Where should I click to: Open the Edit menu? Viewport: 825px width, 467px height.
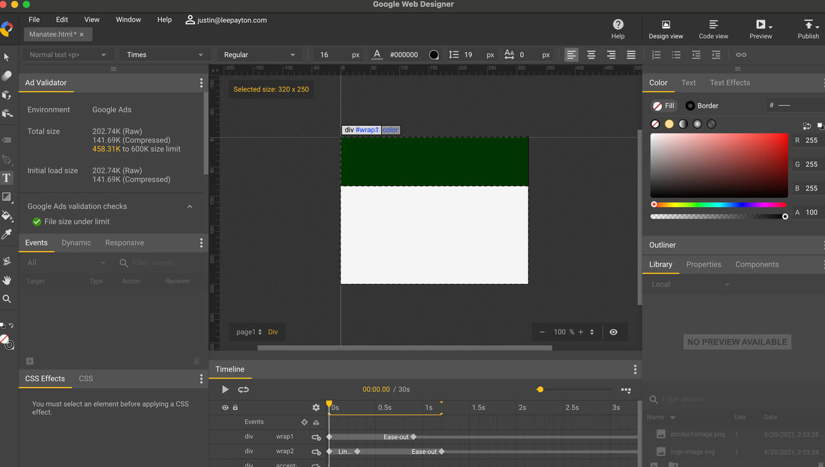coord(62,20)
